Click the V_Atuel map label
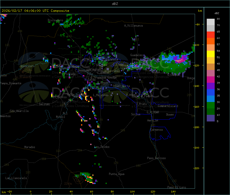 (131, 95)
